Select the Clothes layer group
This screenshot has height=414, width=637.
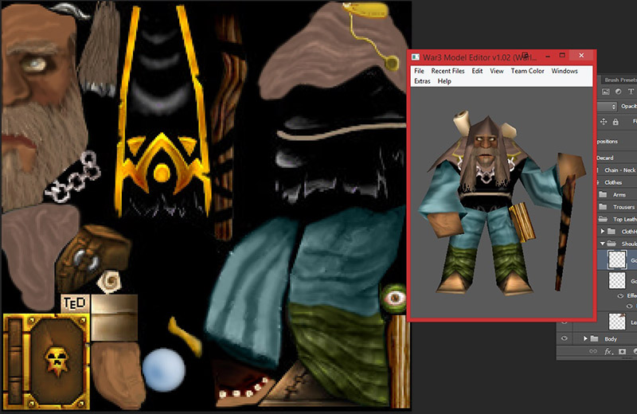pyautogui.click(x=613, y=182)
